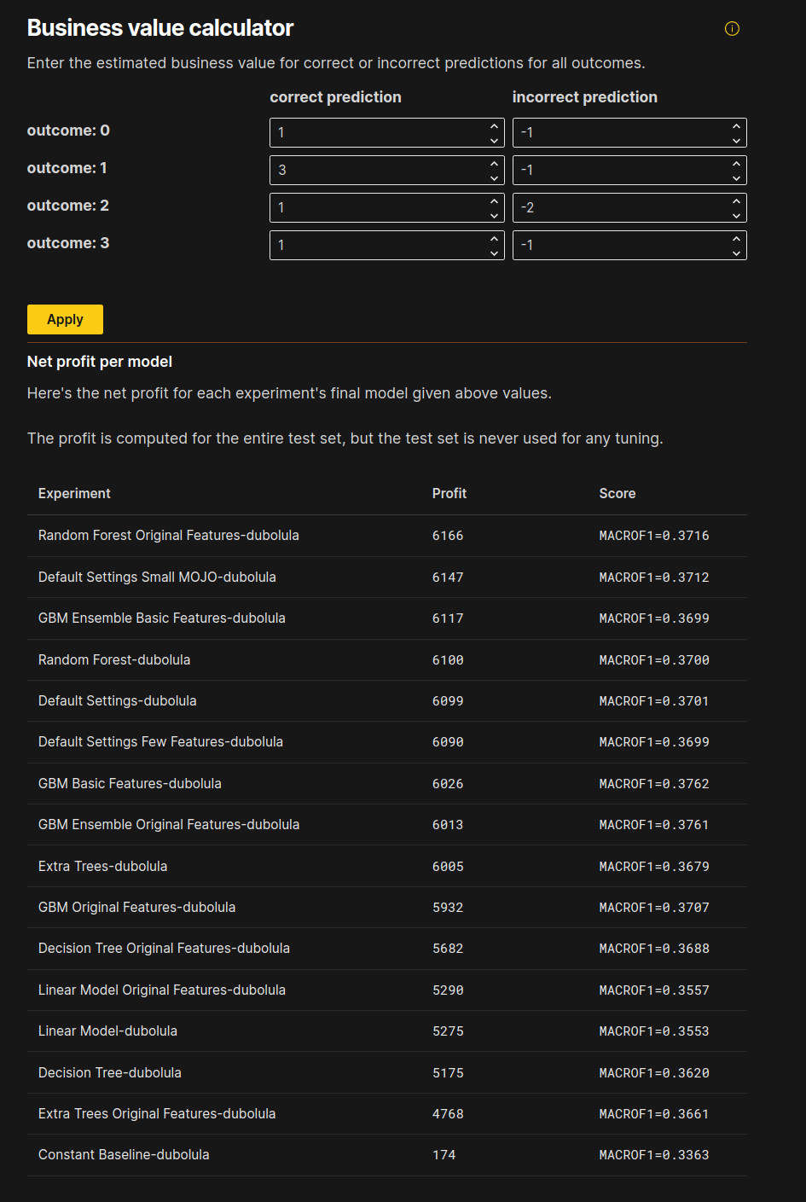
Task: Click the Experiment column header
Action: (74, 493)
